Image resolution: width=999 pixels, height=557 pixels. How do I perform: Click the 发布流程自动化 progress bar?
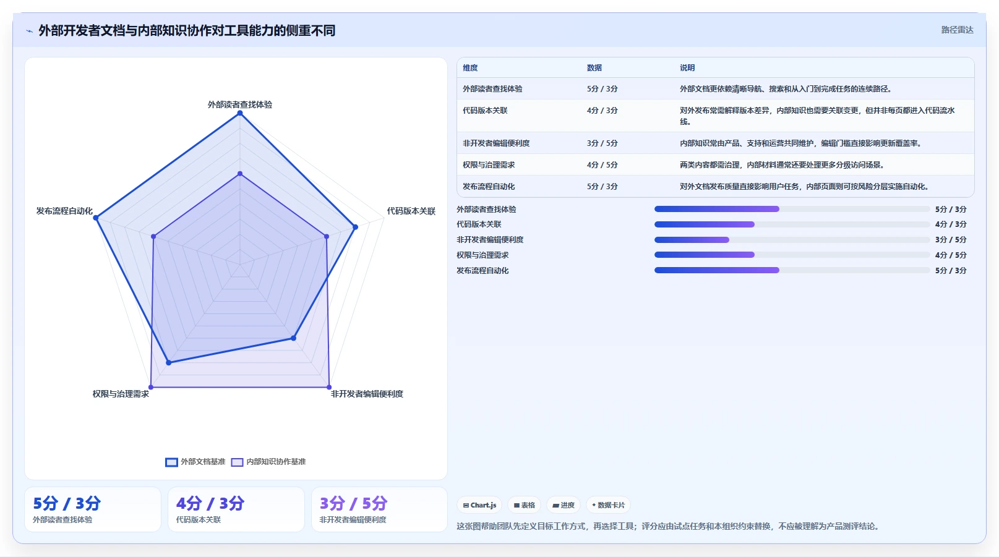(x=792, y=270)
